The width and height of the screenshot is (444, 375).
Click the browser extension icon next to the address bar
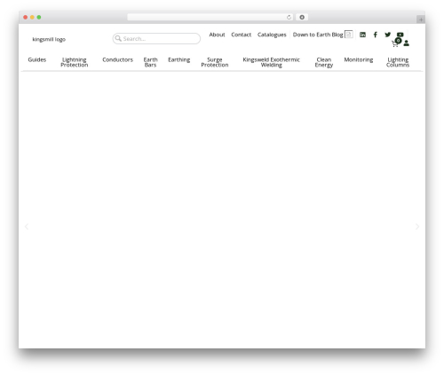coord(302,17)
